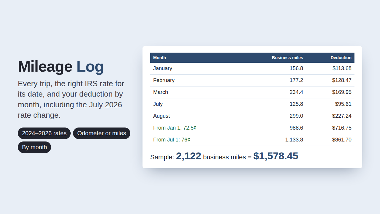This screenshot has height=214, width=380.
Task: Click the "Deduction" column header
Action: [341, 58]
